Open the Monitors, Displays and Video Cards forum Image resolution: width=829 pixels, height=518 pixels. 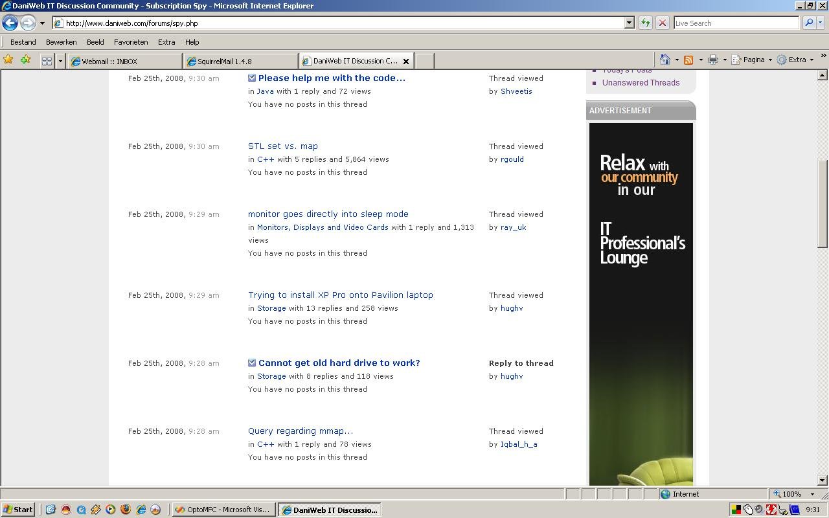tap(323, 227)
